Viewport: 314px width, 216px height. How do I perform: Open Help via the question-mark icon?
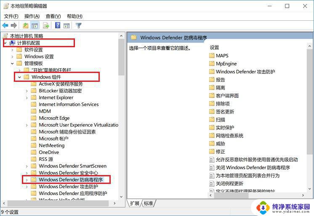pyautogui.click(x=58, y=25)
